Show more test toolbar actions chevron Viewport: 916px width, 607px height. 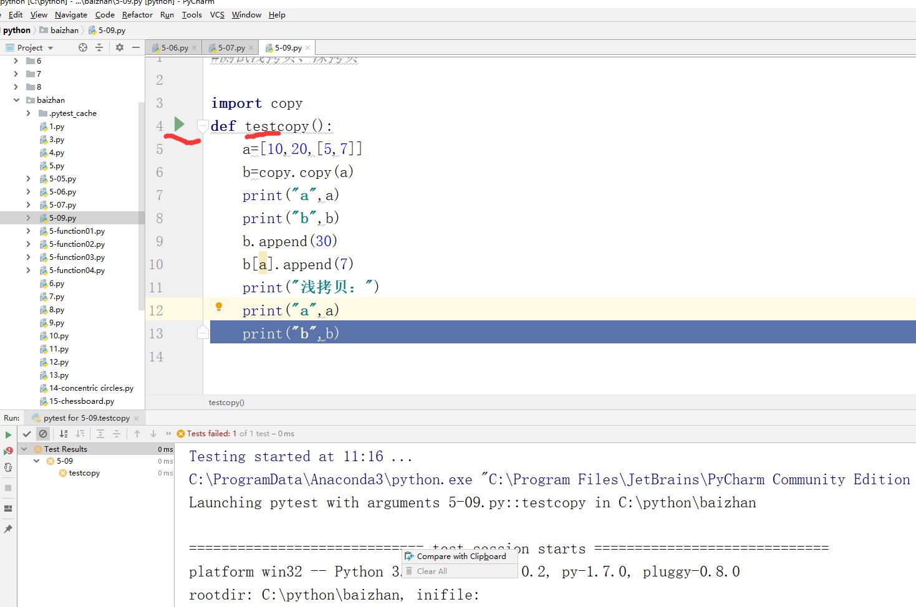168,434
